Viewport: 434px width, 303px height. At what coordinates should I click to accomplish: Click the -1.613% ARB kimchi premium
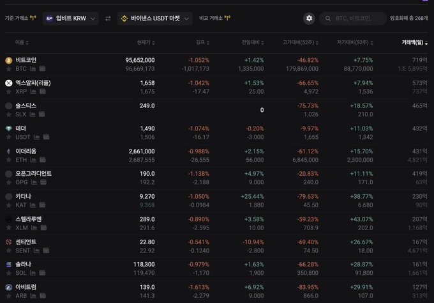(198, 287)
